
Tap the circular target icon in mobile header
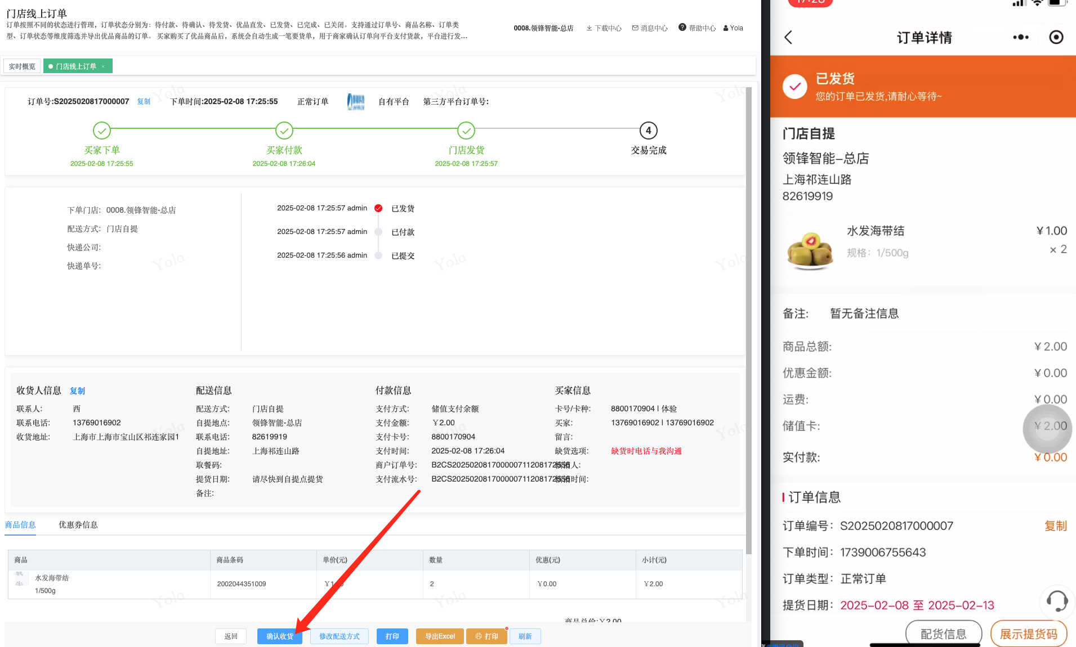[1056, 38]
